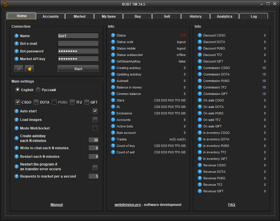Image resolution: width=280 pixels, height=221 pixels.
Task: Follow the webdivision.pro link
Action: [128, 205]
